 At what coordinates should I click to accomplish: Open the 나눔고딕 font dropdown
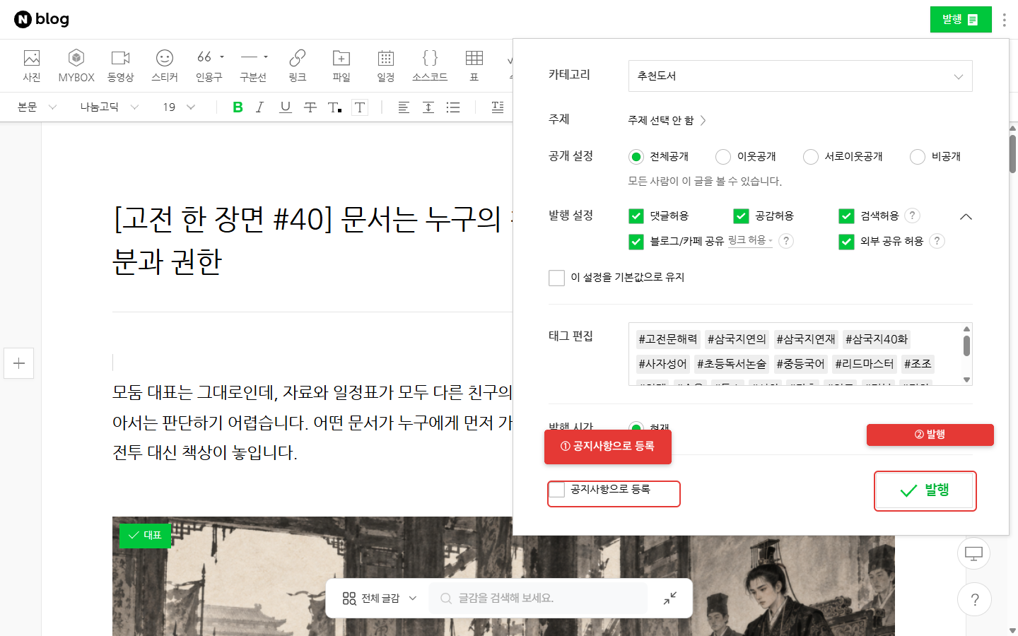pyautogui.click(x=109, y=107)
